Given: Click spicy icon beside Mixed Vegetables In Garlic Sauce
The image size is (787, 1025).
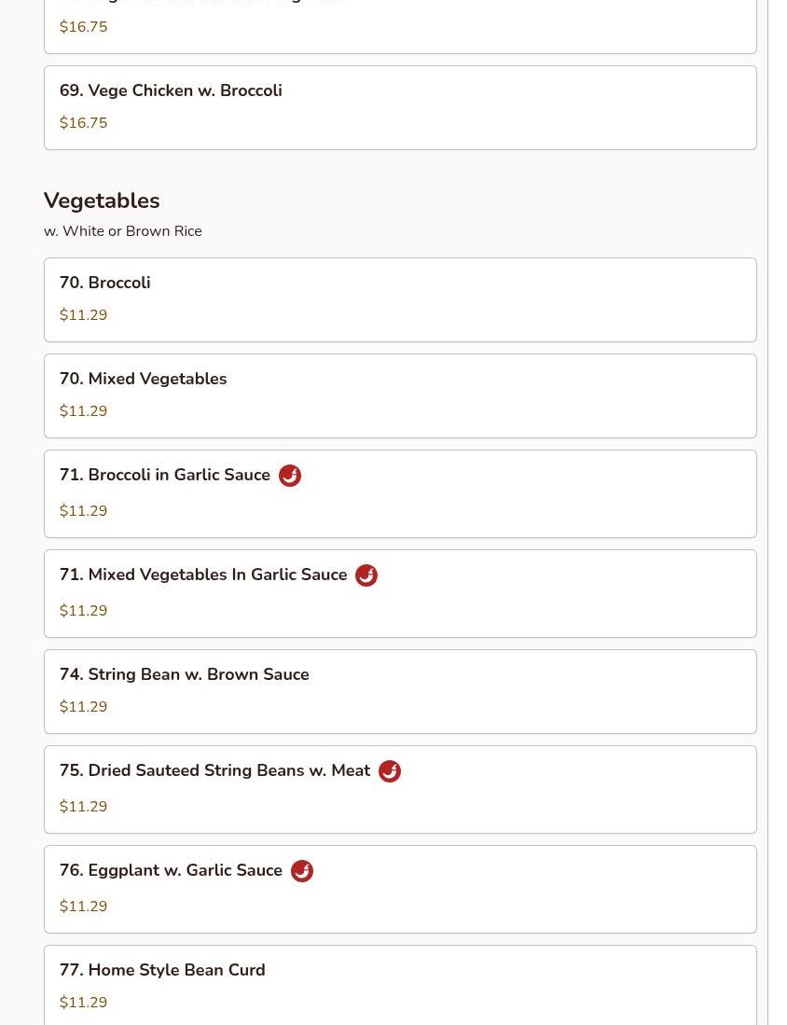Looking at the screenshot, I should click(366, 575).
